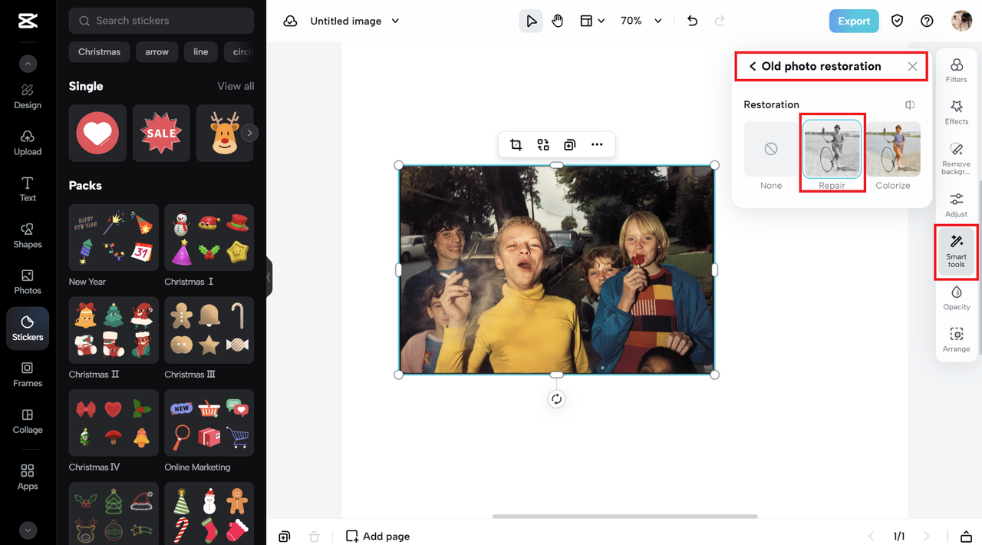
Task: Select the Repair restoration option
Action: (x=832, y=156)
